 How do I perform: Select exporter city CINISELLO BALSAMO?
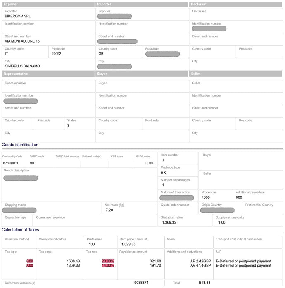tap(22, 66)
